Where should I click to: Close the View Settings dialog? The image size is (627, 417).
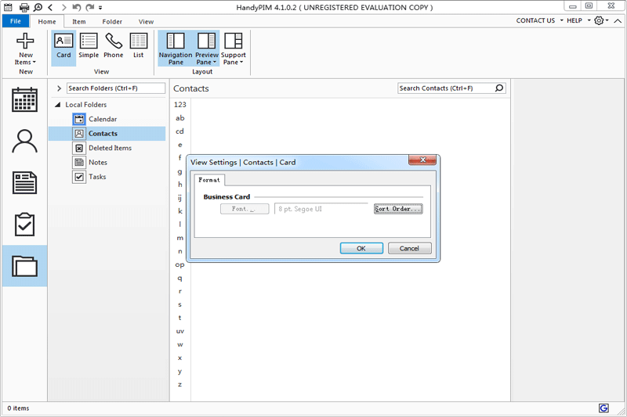click(x=422, y=160)
